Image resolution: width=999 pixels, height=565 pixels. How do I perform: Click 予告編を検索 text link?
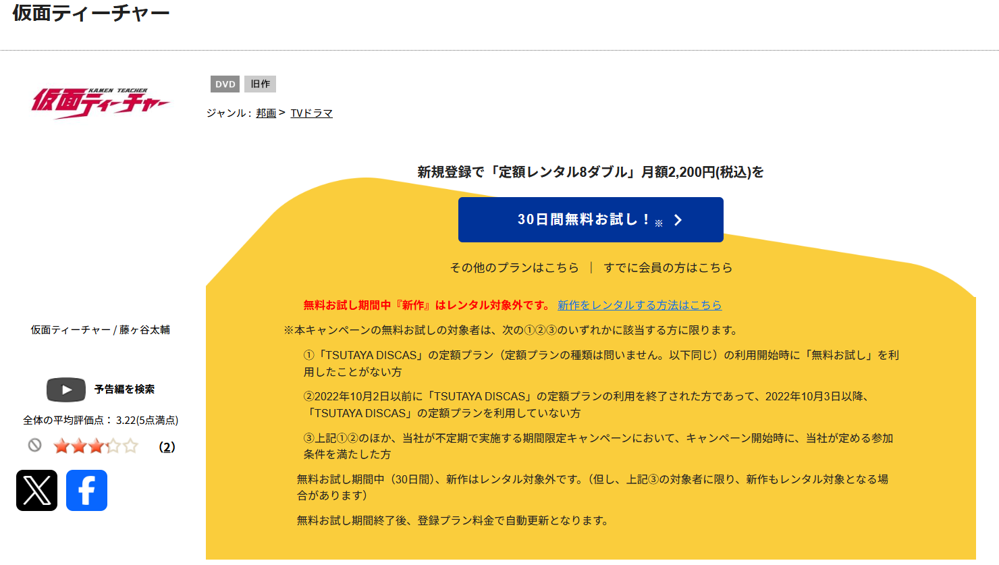tap(124, 389)
